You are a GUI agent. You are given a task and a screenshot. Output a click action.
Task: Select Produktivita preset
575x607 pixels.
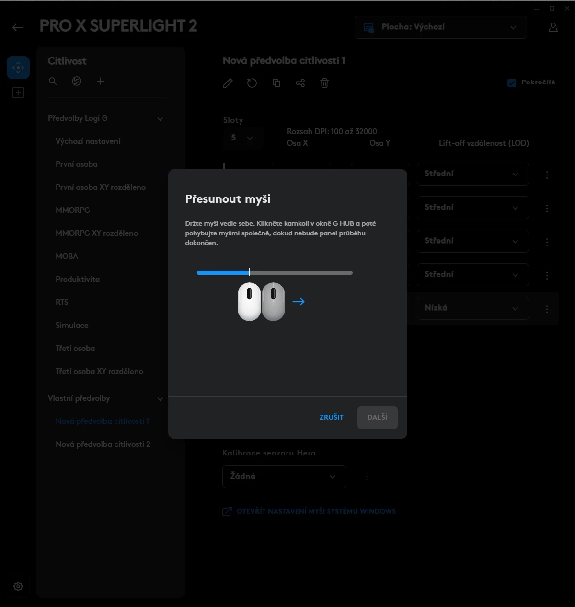coord(78,279)
